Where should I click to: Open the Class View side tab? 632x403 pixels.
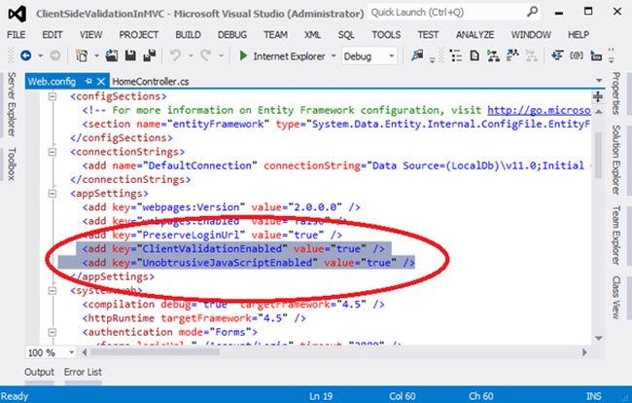click(615, 297)
